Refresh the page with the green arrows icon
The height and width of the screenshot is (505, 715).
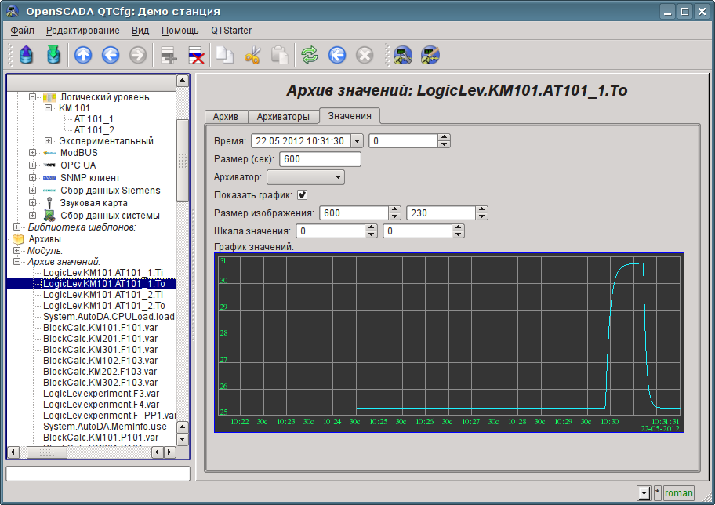pyautogui.click(x=310, y=55)
